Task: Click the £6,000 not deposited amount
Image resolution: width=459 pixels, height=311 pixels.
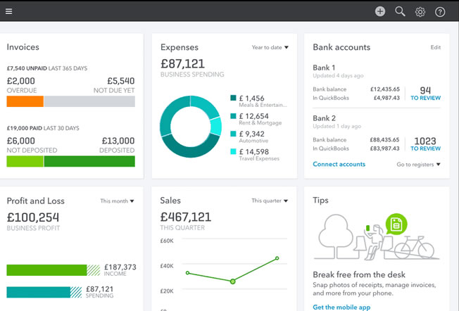Action: click(21, 141)
